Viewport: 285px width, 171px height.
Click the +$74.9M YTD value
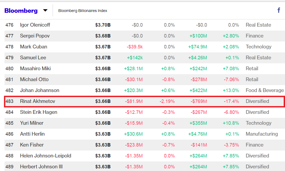tap(198, 47)
